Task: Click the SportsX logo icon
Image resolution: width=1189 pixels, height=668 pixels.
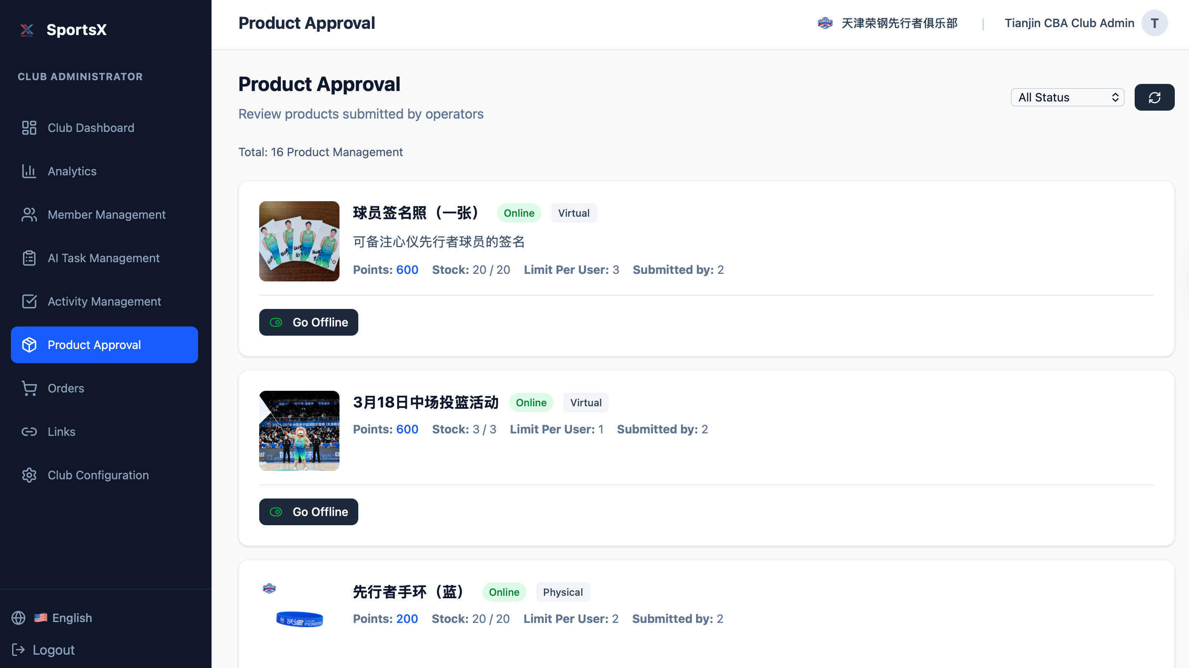Action: tap(27, 30)
